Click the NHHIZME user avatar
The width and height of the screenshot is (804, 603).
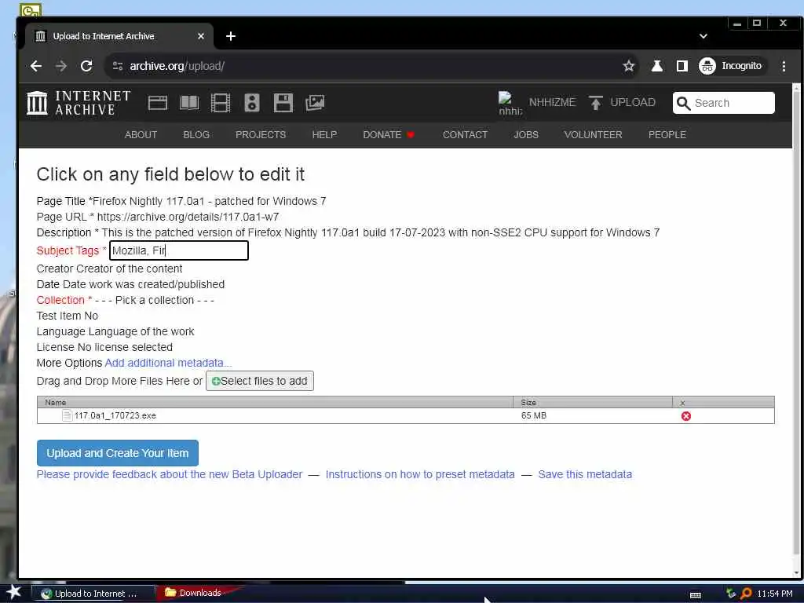pos(510,103)
